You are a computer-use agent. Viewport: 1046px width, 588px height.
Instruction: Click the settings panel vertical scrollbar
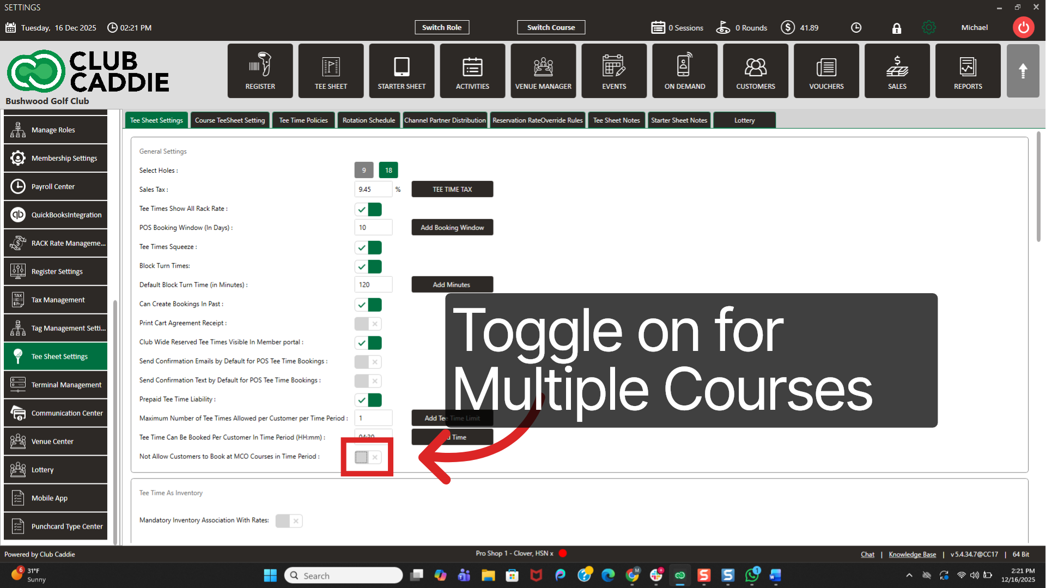1038,186
